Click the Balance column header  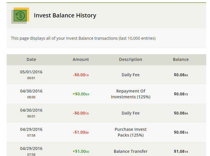tap(181, 59)
